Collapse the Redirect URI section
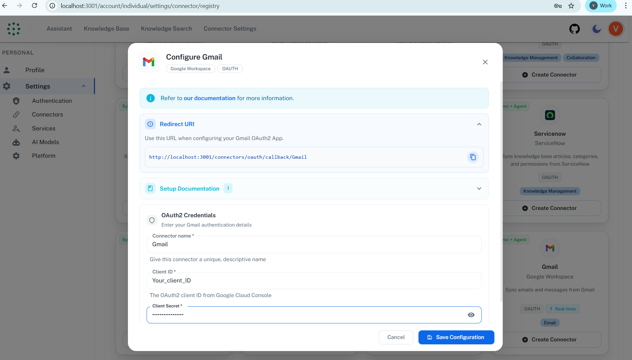This screenshot has width=632, height=360. [479, 124]
